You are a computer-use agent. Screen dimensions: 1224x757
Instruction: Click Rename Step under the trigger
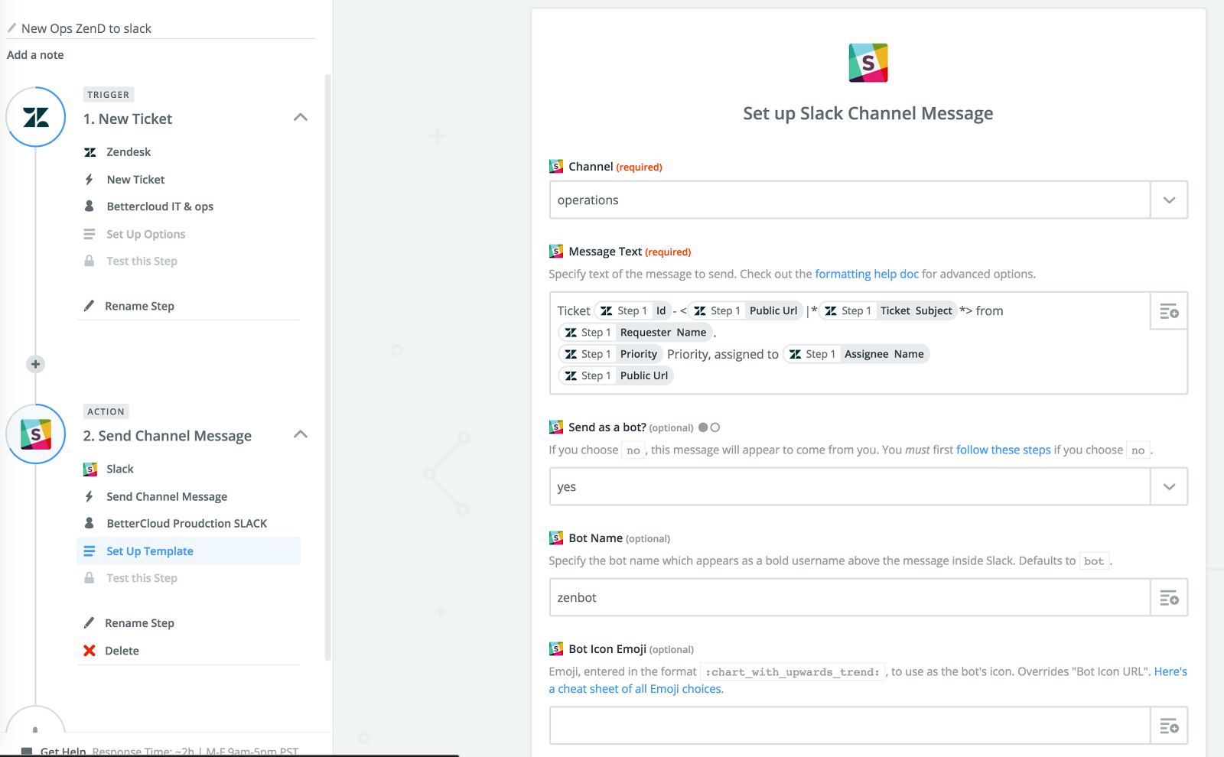tap(139, 306)
